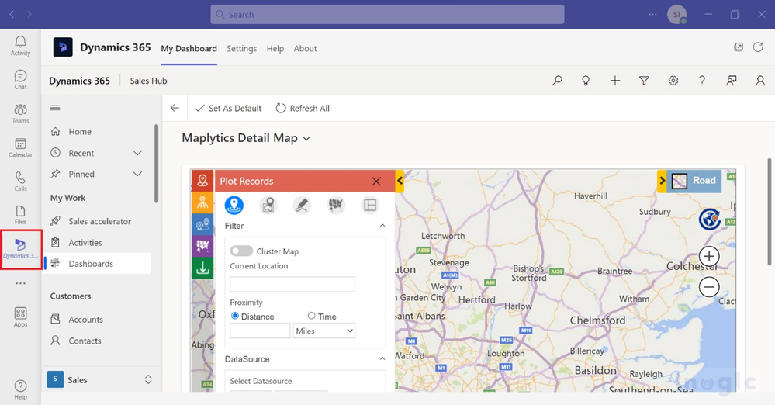Open Calendar in Teams sidebar
The width and height of the screenshot is (775, 405).
[20, 148]
